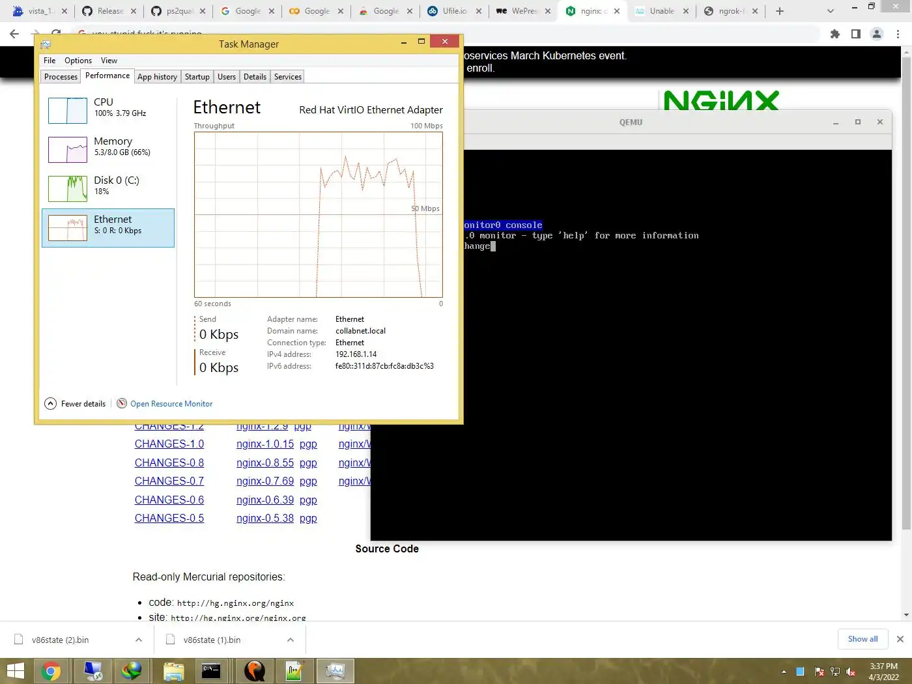Open Command Prompt from the taskbar

pyautogui.click(x=211, y=671)
